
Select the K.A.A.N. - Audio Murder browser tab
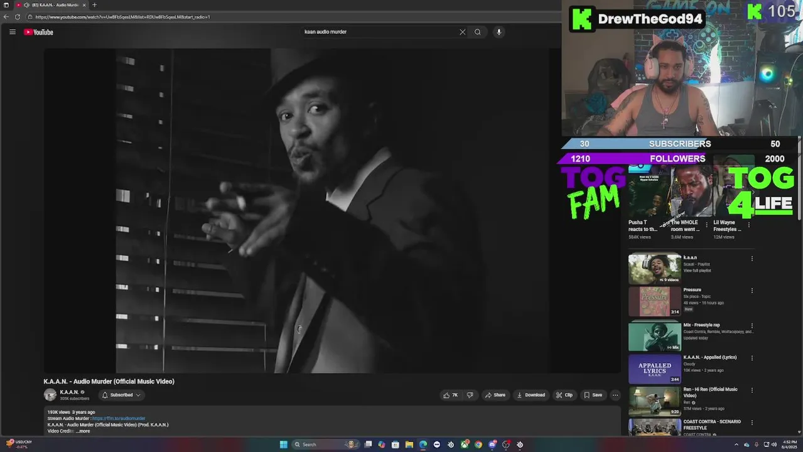51,5
